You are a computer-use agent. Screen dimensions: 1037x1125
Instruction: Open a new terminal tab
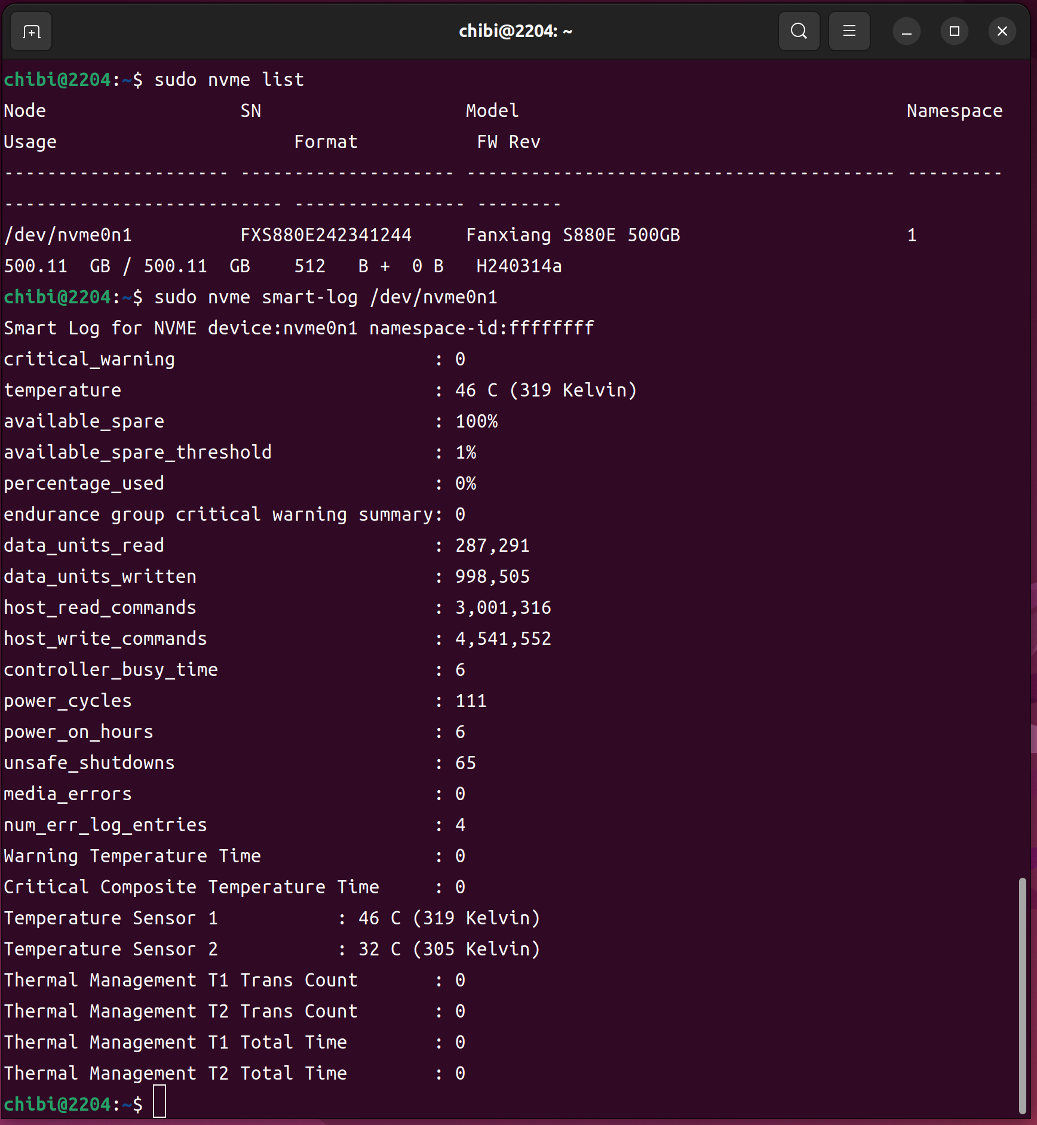point(31,32)
